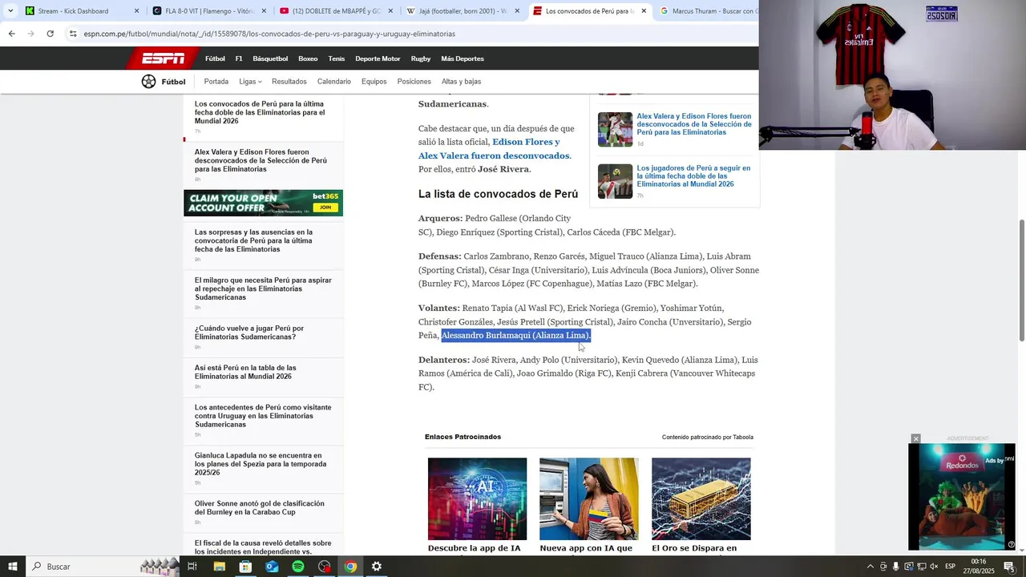The height and width of the screenshot is (577, 1026).
Task: Open Así está Perú en la tabla story
Action: click(245, 372)
